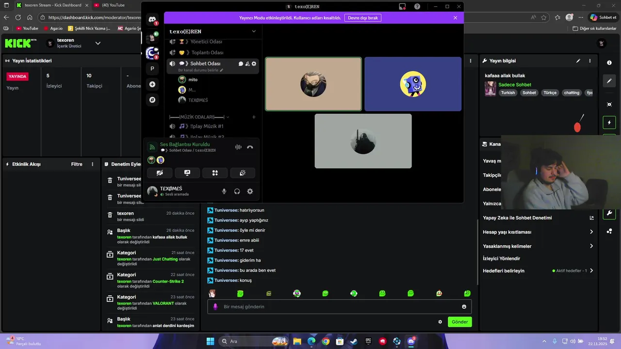Viewport: 621px width, 349px height.
Task: Open Yayın bilgisi three-dot menu
Action: (590, 61)
